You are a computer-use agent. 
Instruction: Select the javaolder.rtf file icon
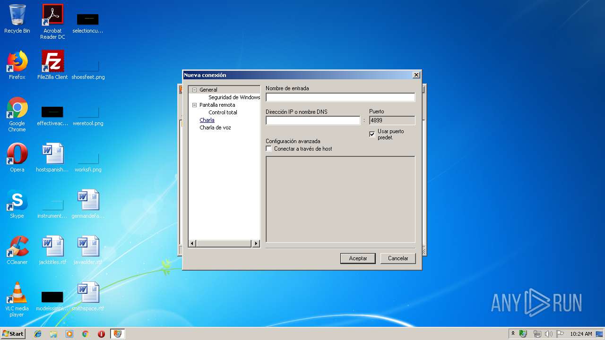(88, 251)
